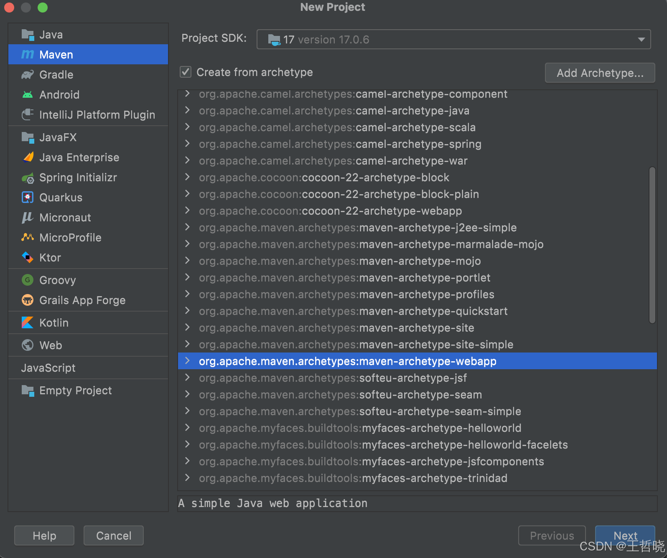The image size is (667, 558).
Task: Select maven-archetype-portlet archetype
Action: (418, 278)
